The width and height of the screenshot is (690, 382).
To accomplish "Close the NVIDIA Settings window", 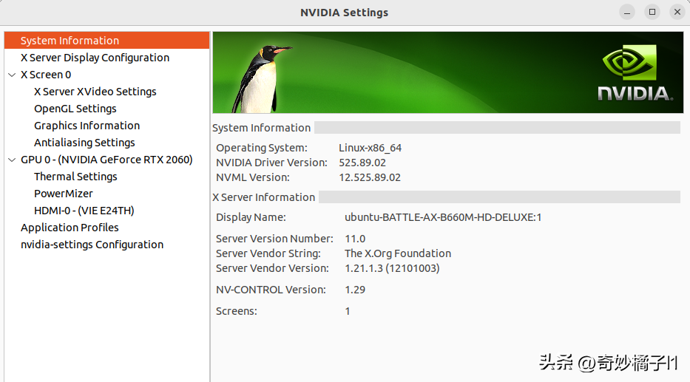I will coord(677,13).
